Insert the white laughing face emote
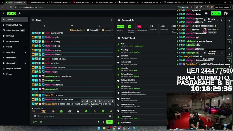The width and height of the screenshot is (233, 131). 78,111
